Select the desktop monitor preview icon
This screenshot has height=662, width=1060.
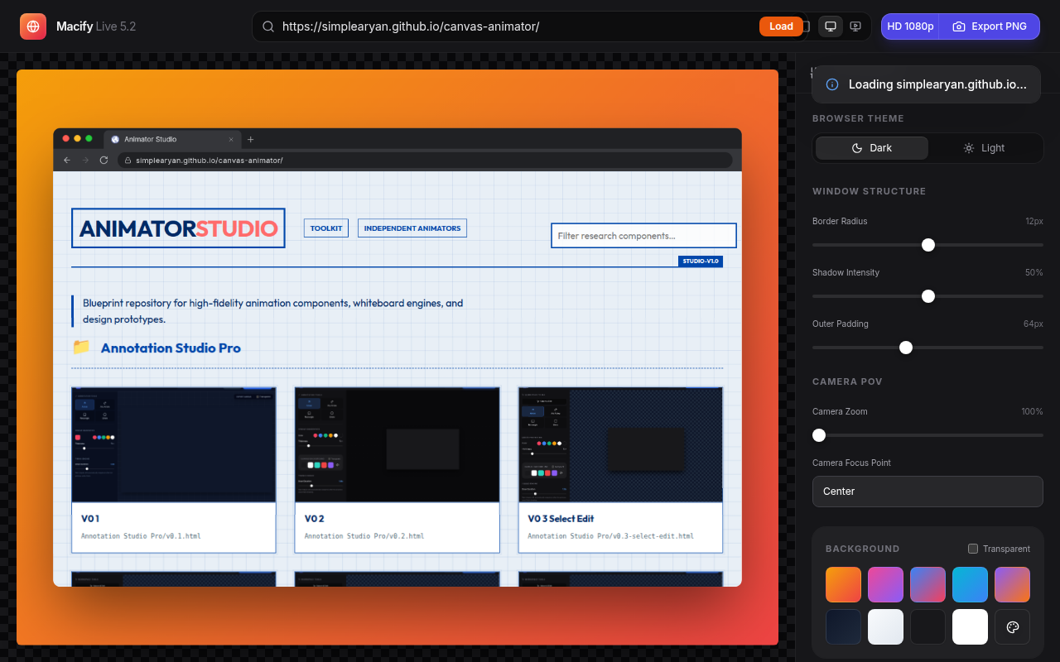coord(830,26)
